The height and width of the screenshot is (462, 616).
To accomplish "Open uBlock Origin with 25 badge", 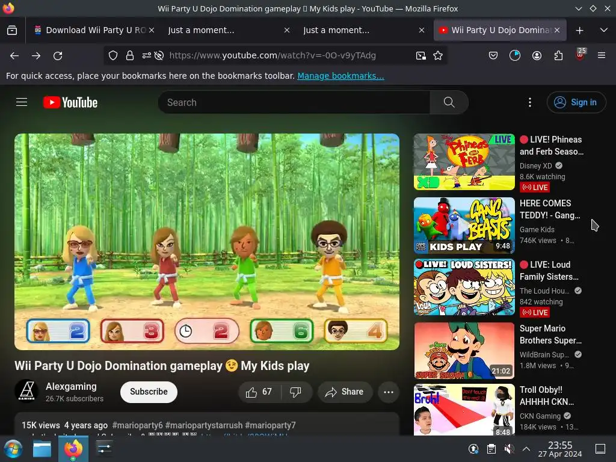I will (x=581, y=55).
